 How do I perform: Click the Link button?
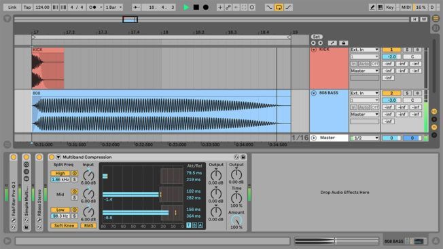pos(12,7)
